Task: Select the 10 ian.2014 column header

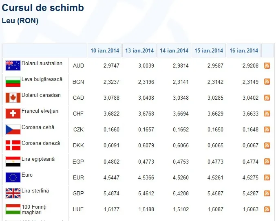Action: tap(105, 50)
